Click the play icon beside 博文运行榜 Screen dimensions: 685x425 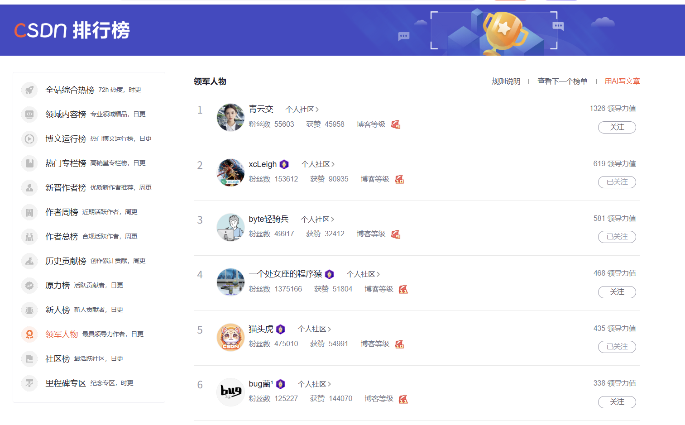[29, 138]
